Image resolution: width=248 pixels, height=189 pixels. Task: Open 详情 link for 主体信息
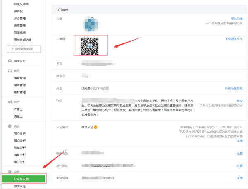[239, 178]
